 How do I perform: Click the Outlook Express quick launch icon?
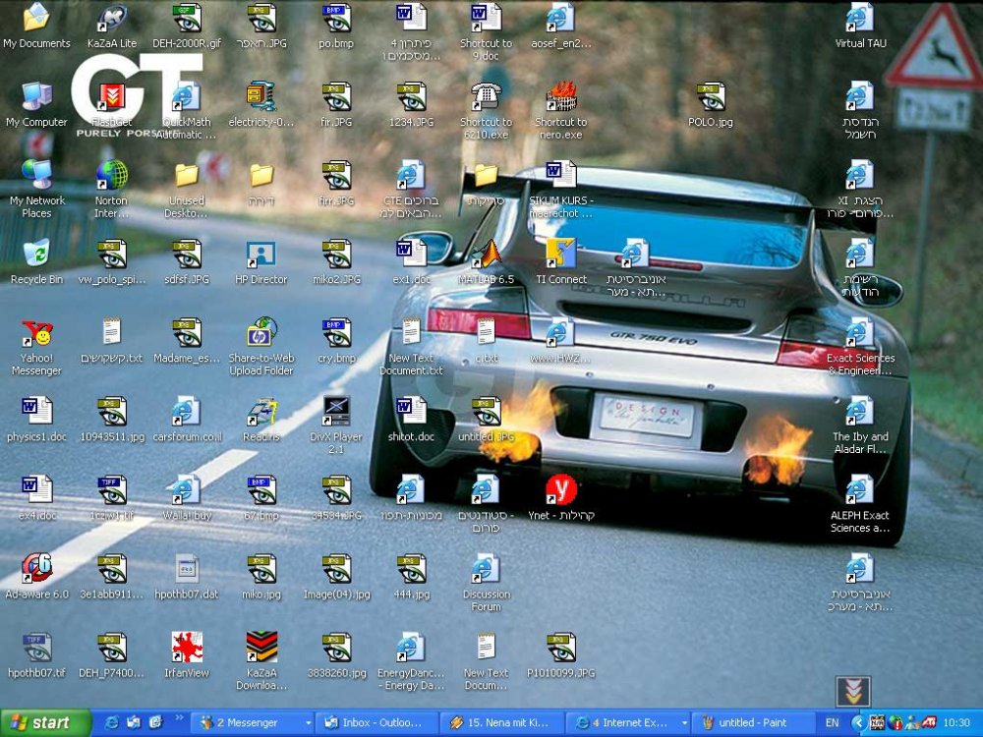[134, 722]
